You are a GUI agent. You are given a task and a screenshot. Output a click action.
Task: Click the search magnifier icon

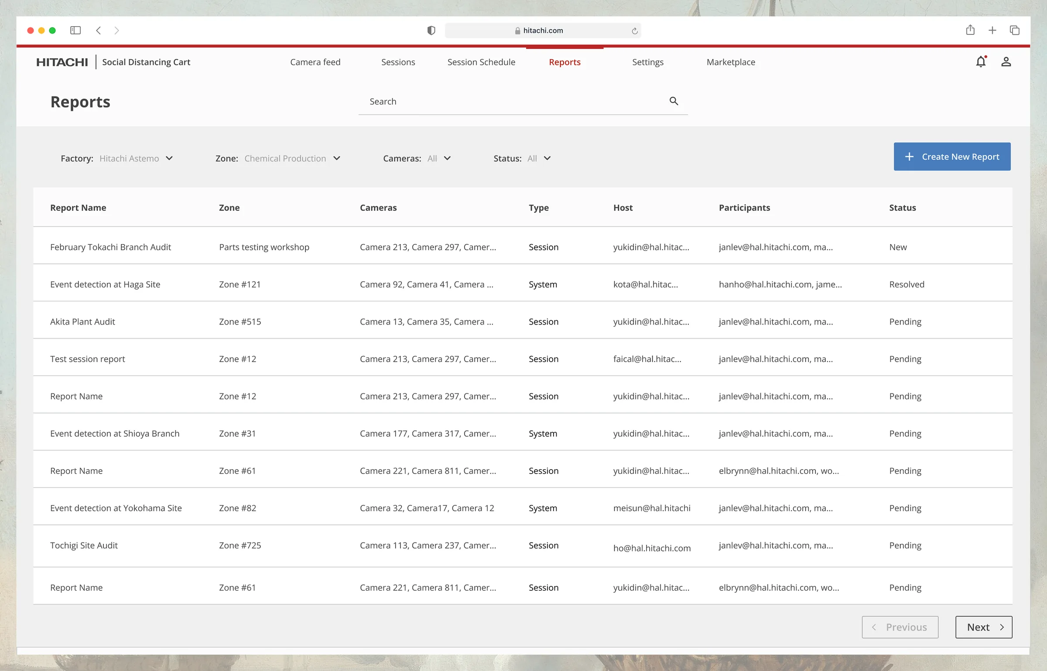click(x=674, y=101)
